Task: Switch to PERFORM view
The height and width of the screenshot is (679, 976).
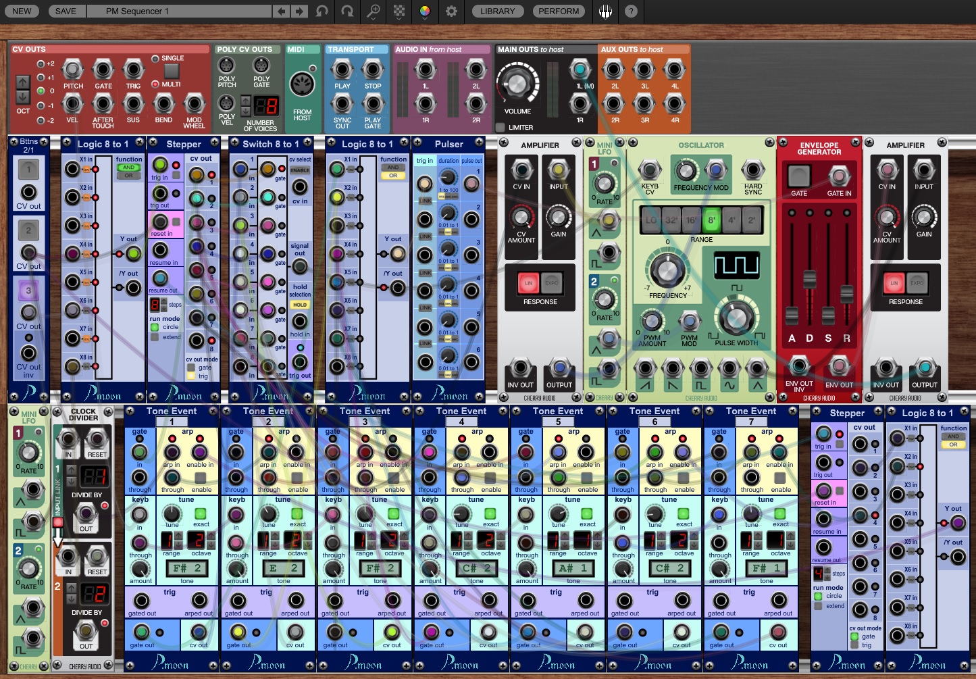Action: [559, 11]
